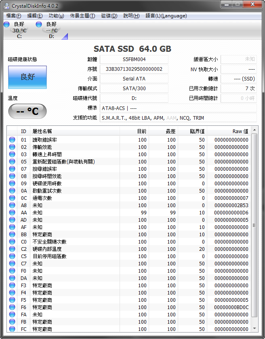Open the 檔案(F) menu
The height and width of the screenshot is (339, 265).
[x=14, y=16]
